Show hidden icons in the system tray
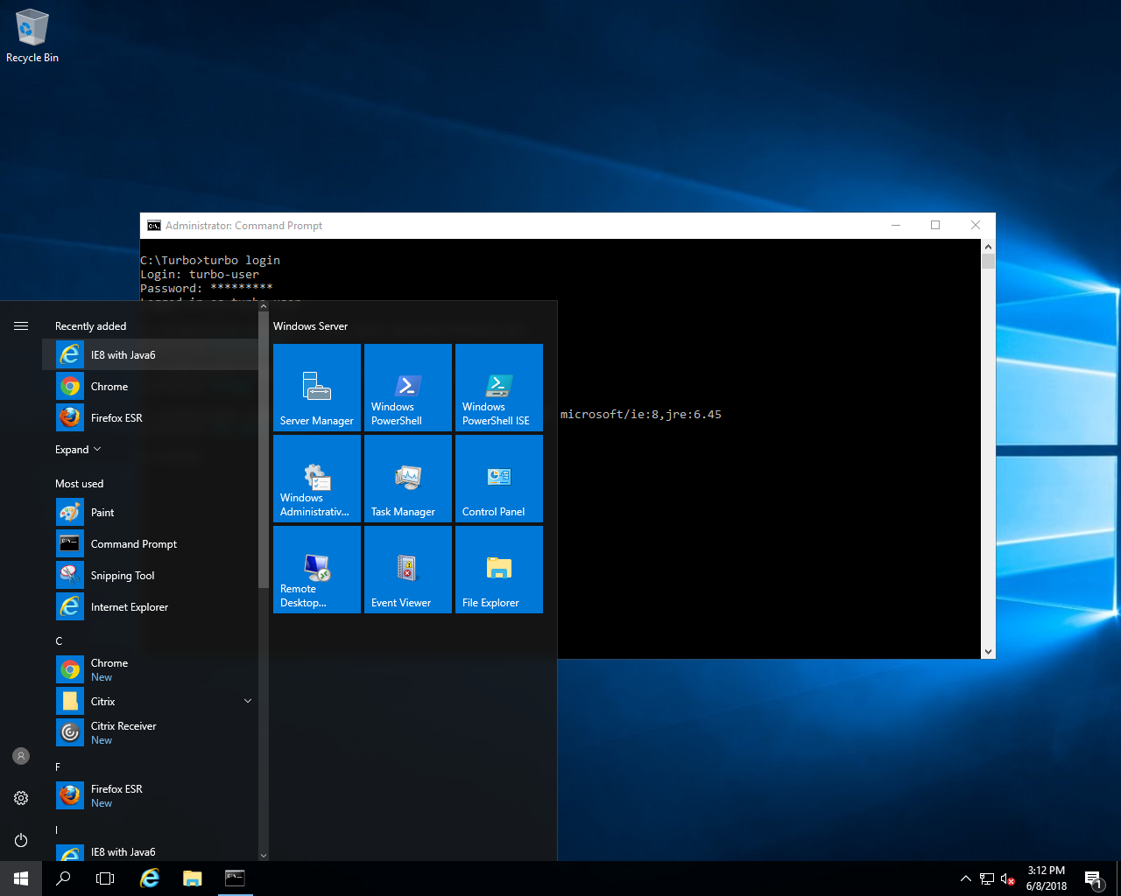The image size is (1121, 896). pyautogui.click(x=966, y=878)
